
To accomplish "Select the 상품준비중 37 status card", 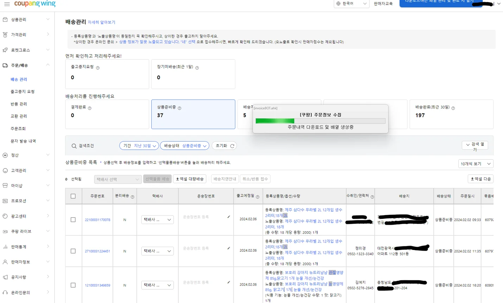I will point(193,114).
